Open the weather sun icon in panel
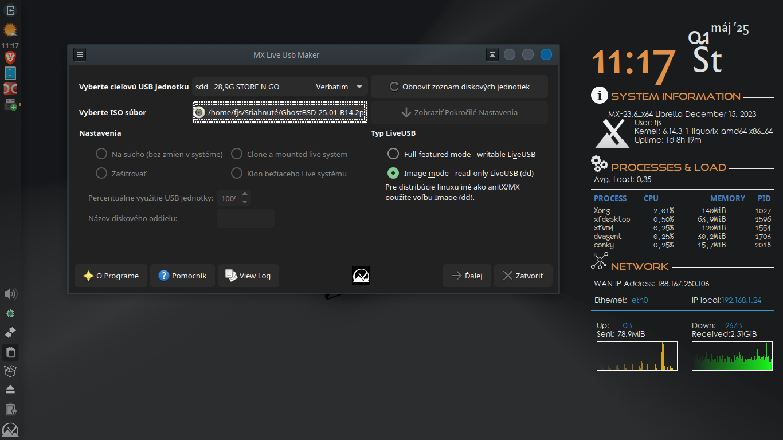Screen dimensions: 783x440 pos(10,29)
